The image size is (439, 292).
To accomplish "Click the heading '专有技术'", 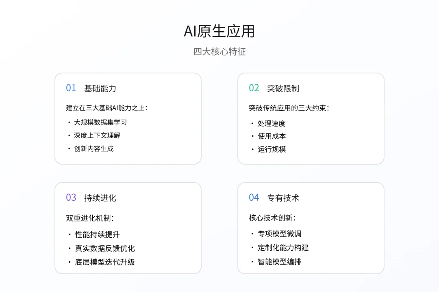I will click(x=283, y=198).
